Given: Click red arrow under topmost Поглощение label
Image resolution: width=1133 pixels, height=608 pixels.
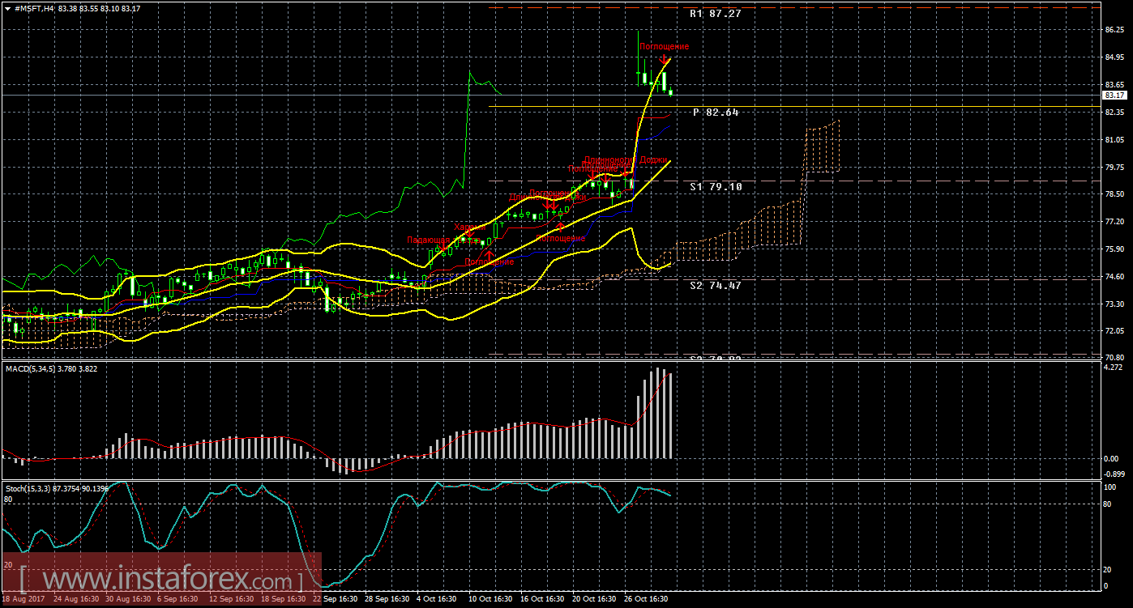Looking at the screenshot, I should coord(664,60).
